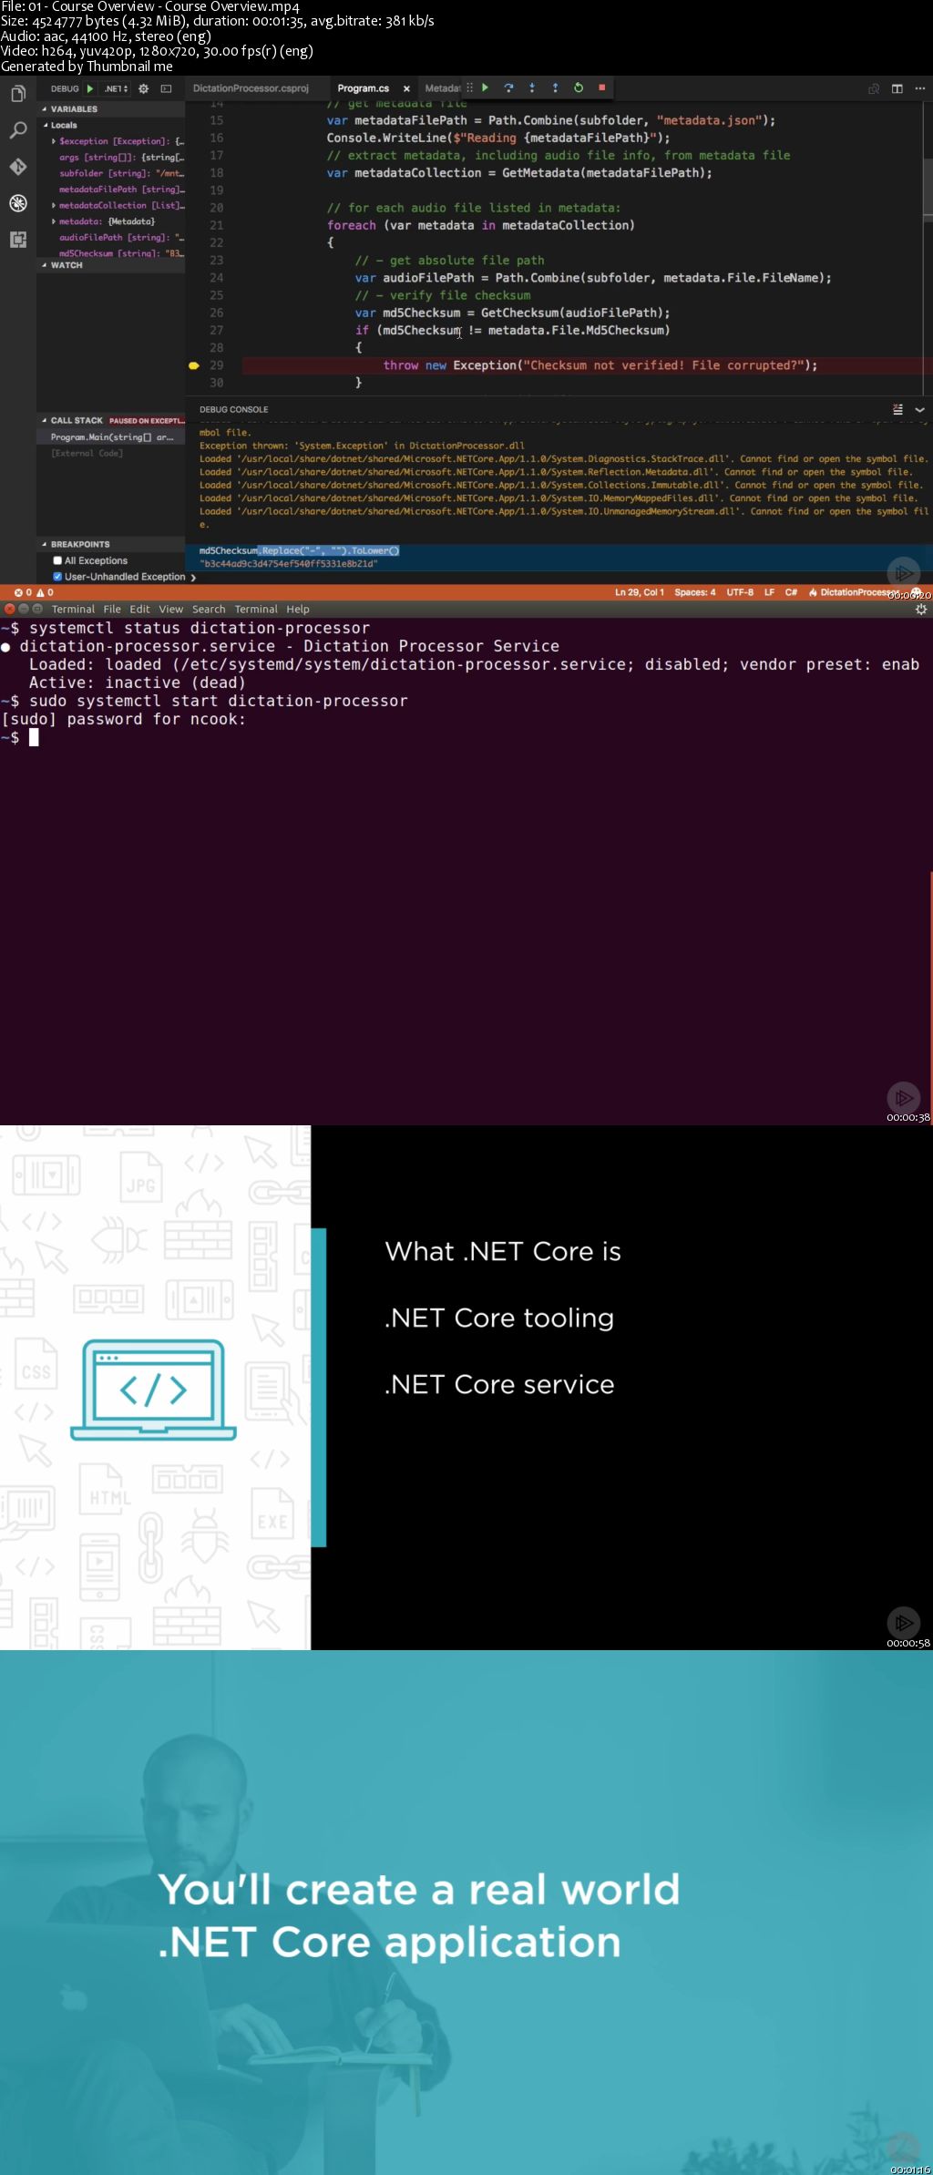Screen dimensions: 933x2175
Task: Enable the All Exceptions breakpoint checkbox
Action: (57, 560)
